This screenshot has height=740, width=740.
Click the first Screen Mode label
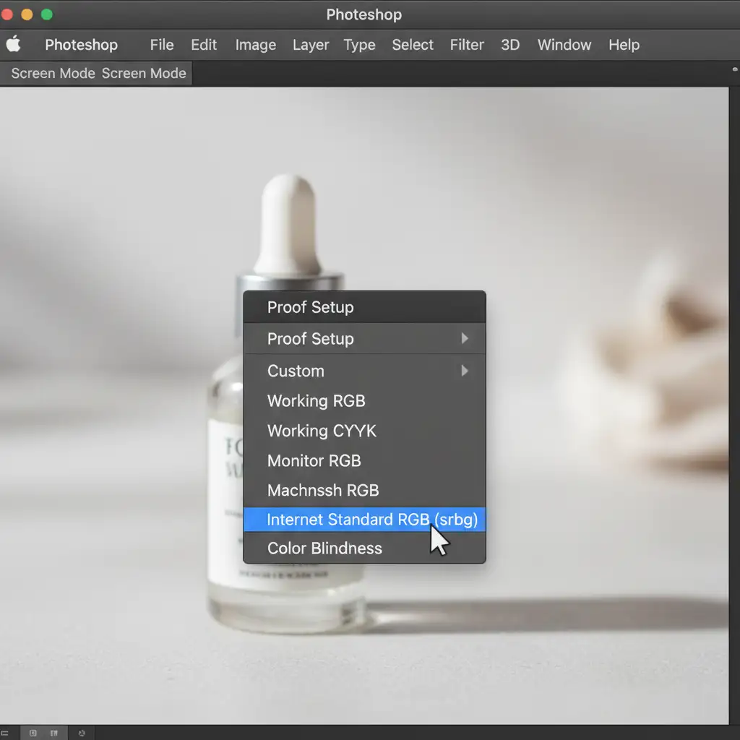click(53, 74)
